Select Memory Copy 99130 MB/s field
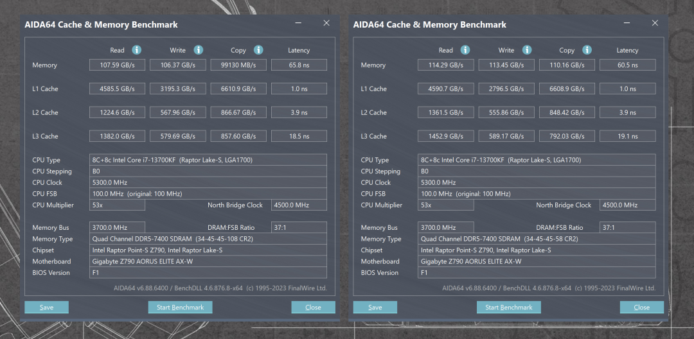The image size is (694, 339). 238,65
